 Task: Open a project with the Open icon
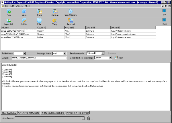tap(24, 12)
